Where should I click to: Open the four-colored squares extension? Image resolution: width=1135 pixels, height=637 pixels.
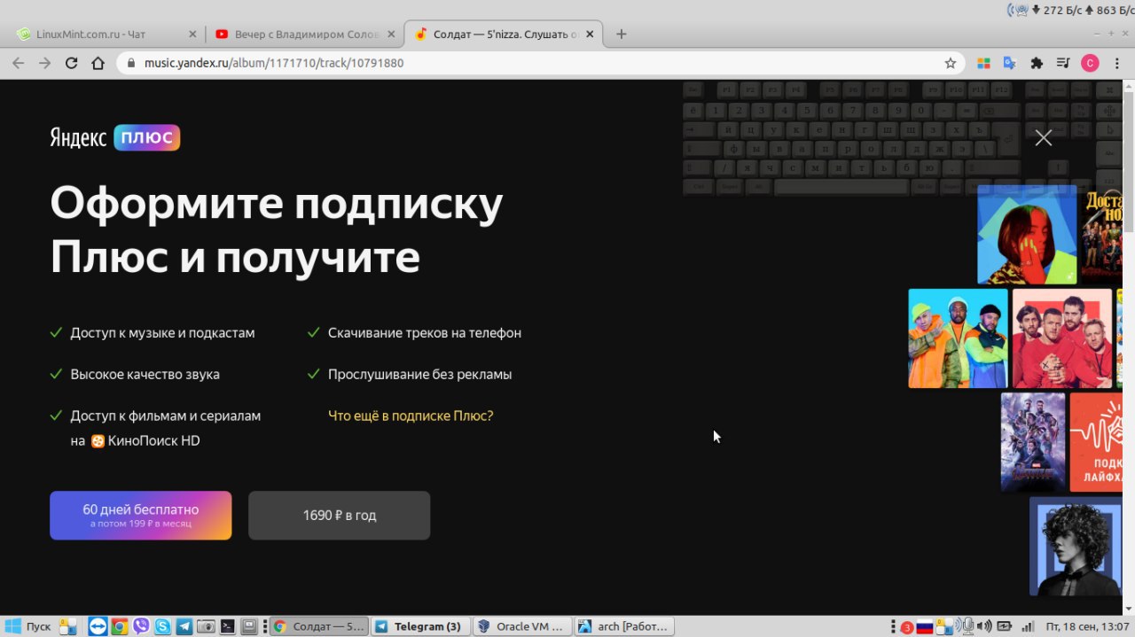(983, 63)
